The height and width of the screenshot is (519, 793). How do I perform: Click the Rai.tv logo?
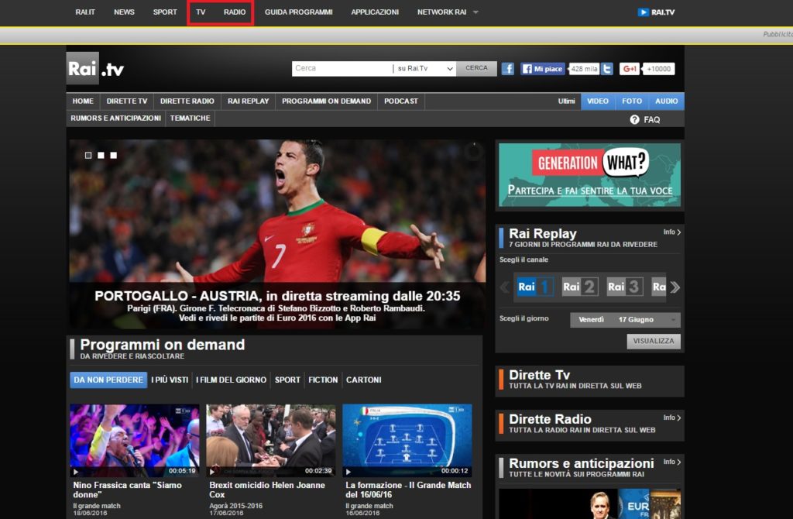coord(95,69)
